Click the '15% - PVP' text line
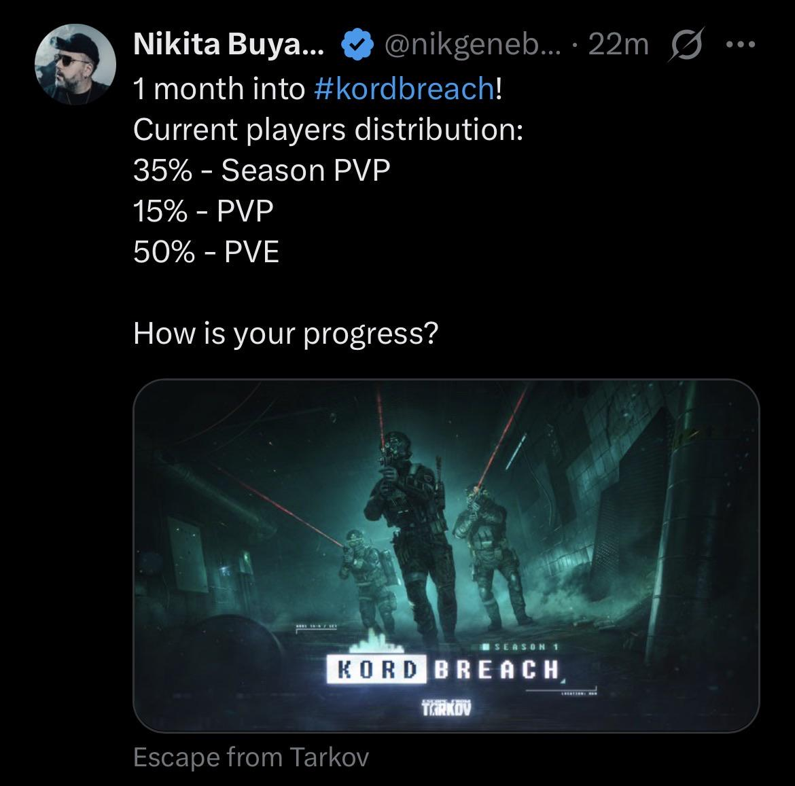 (x=203, y=211)
